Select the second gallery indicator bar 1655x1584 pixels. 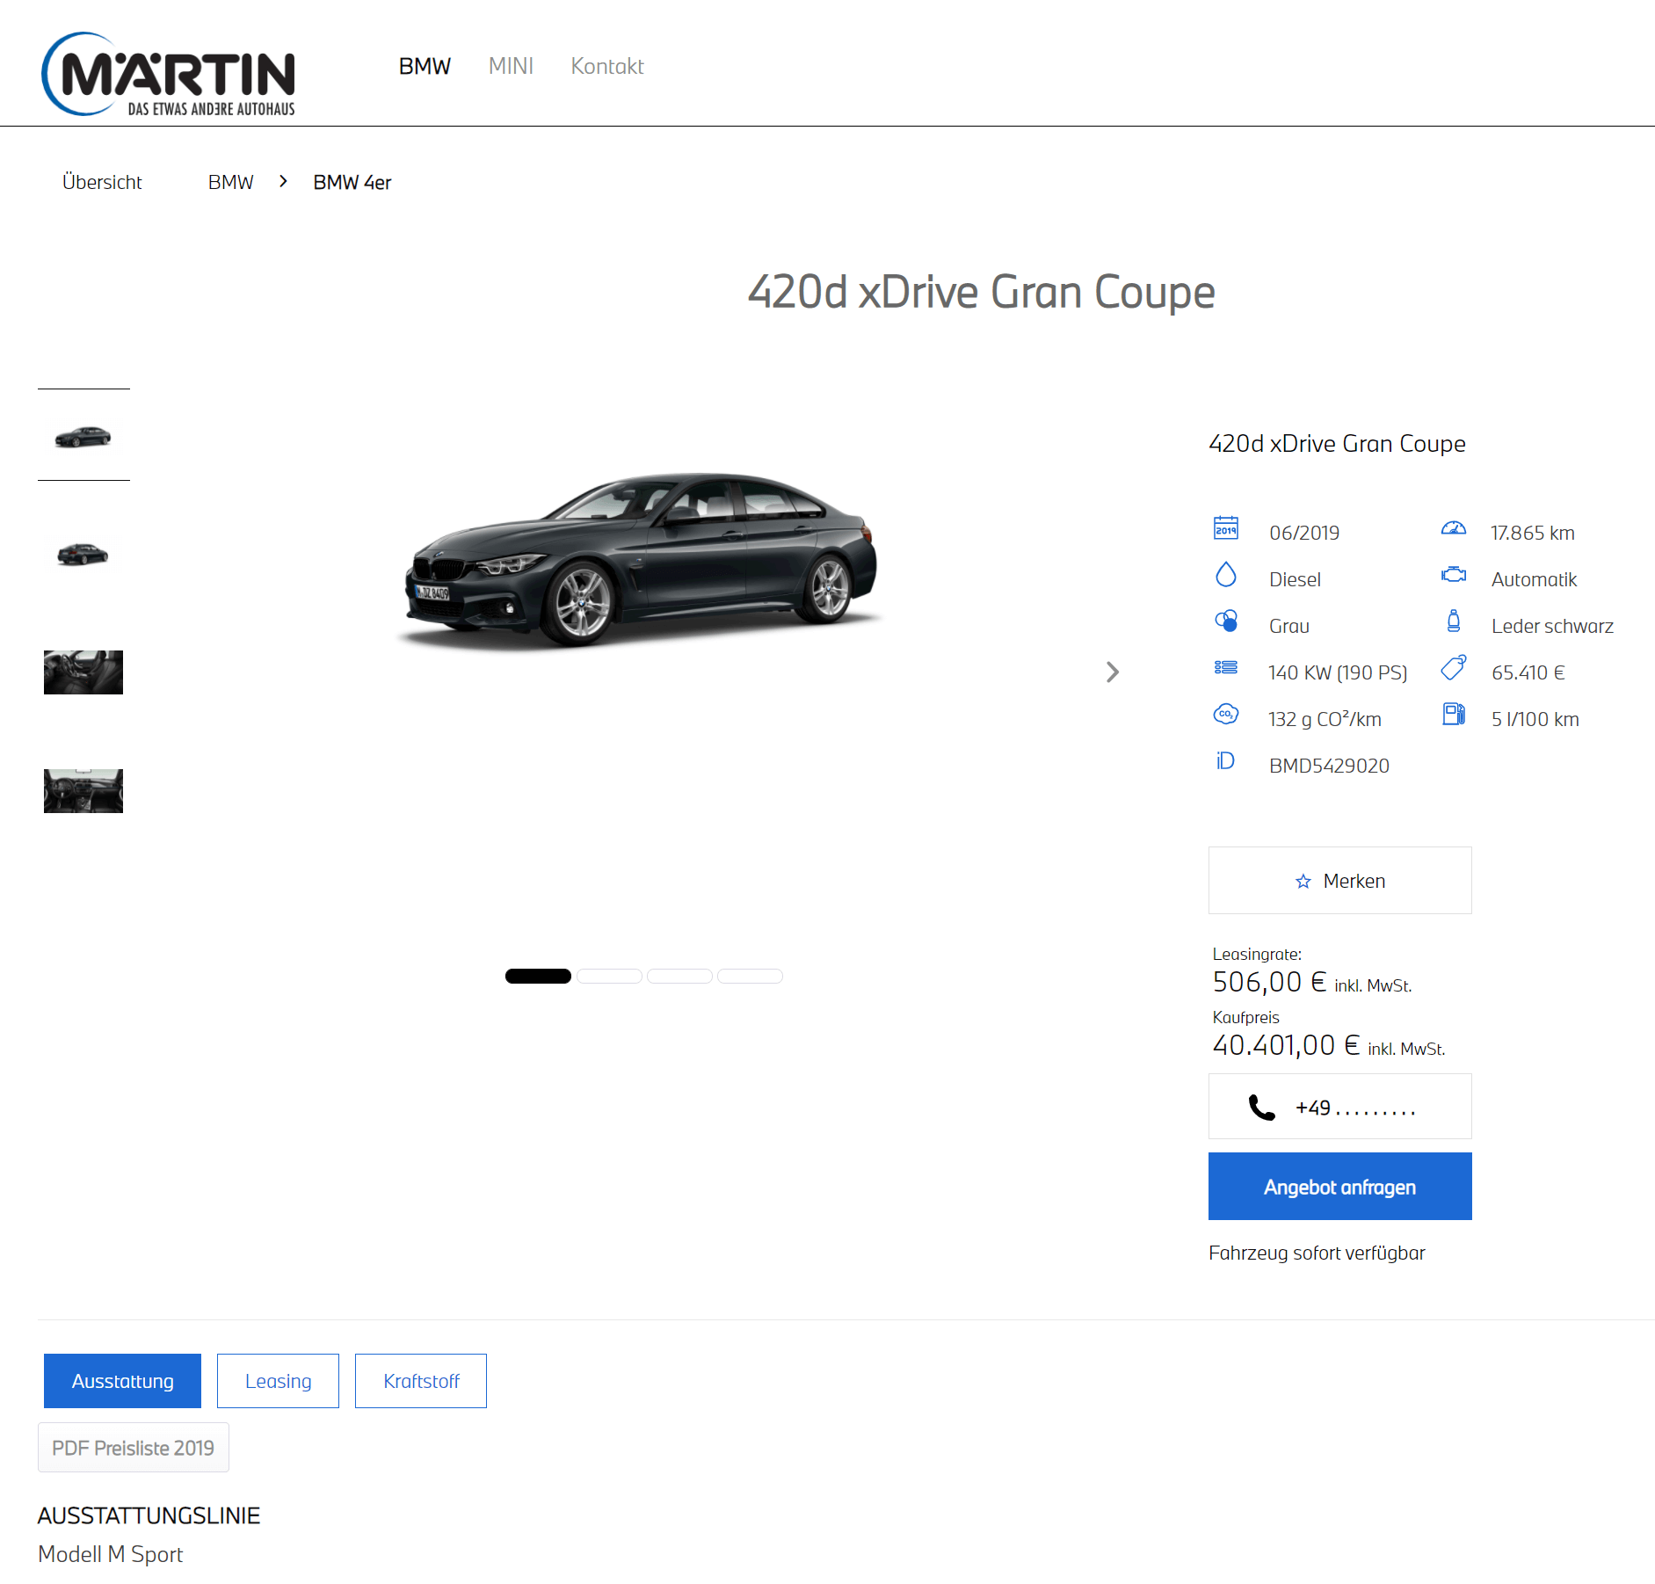[x=609, y=976]
